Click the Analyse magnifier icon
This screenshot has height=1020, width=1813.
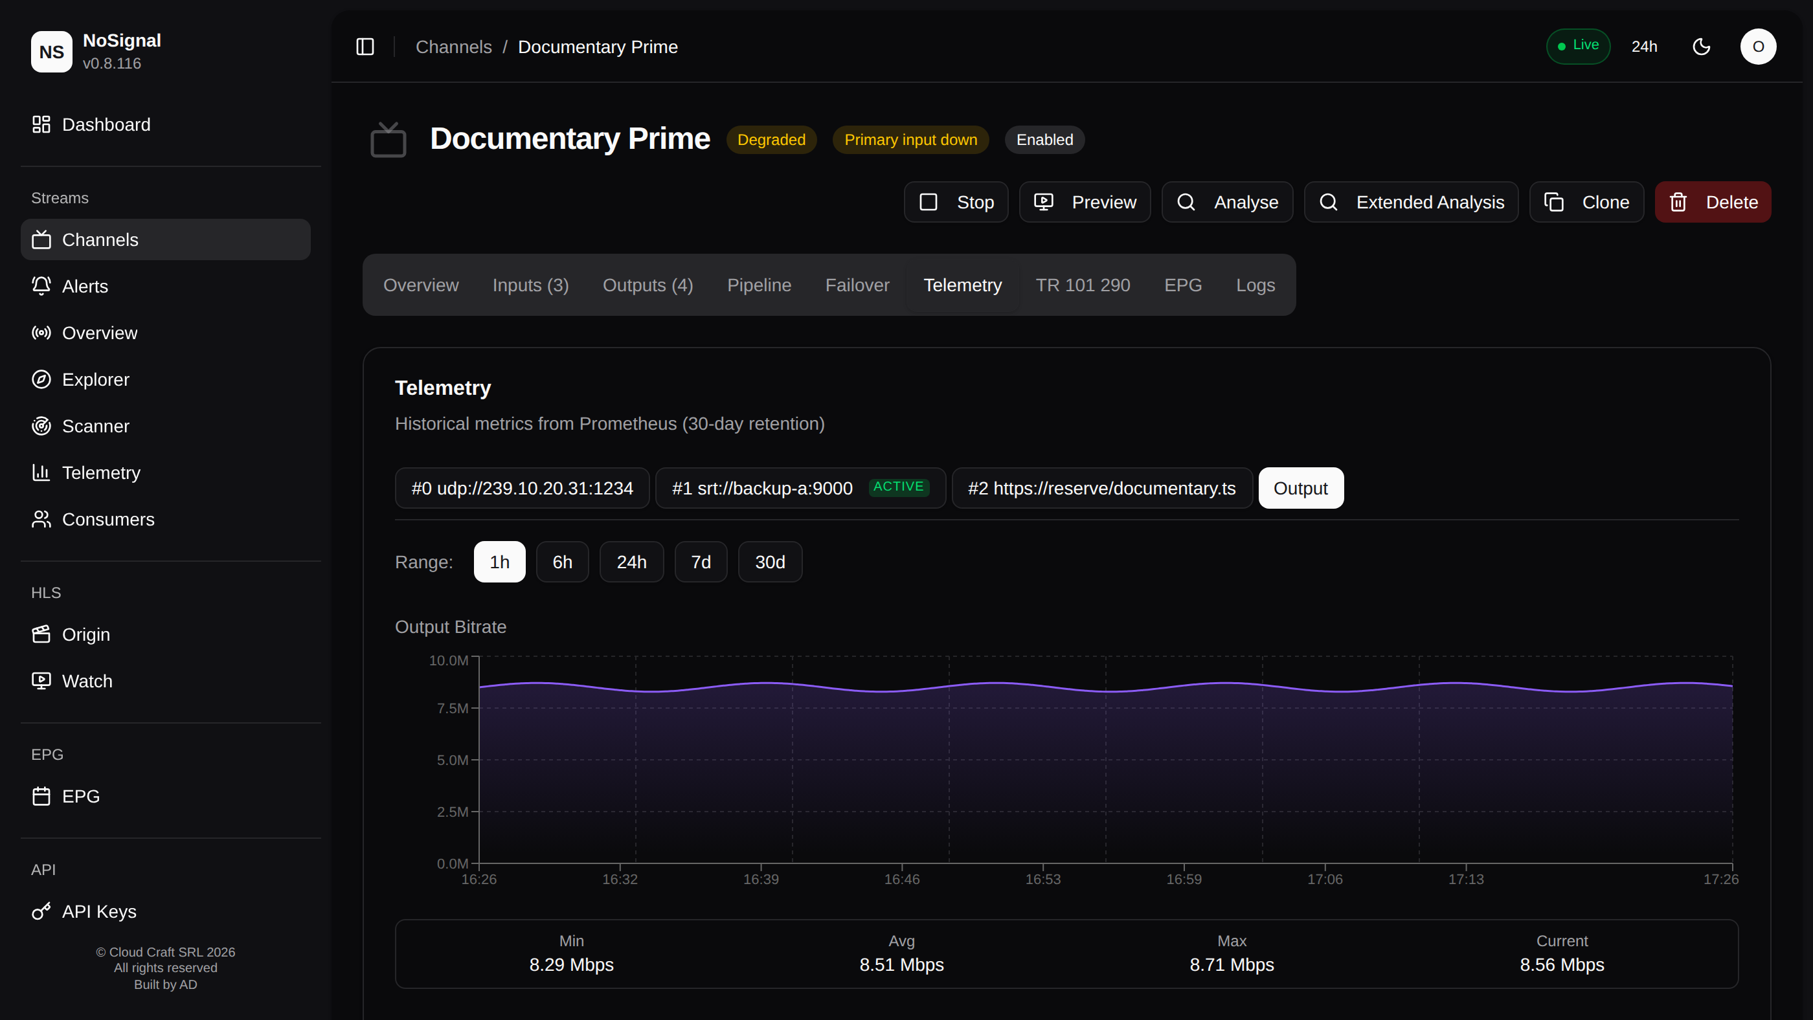(x=1186, y=203)
